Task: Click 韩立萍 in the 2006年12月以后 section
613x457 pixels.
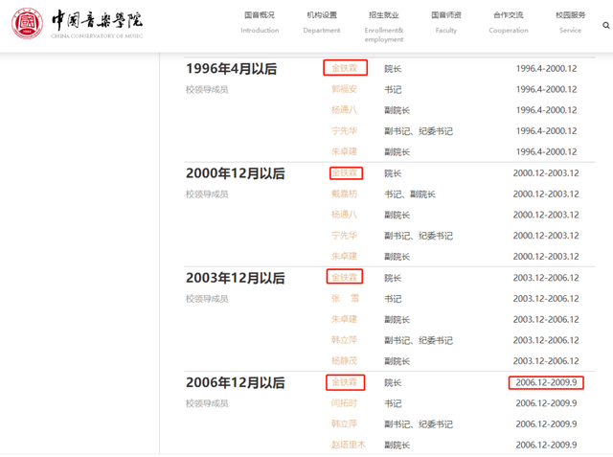Action: (x=345, y=423)
